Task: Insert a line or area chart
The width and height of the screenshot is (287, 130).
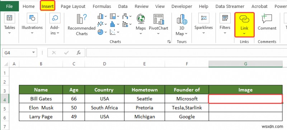Action: [100, 24]
